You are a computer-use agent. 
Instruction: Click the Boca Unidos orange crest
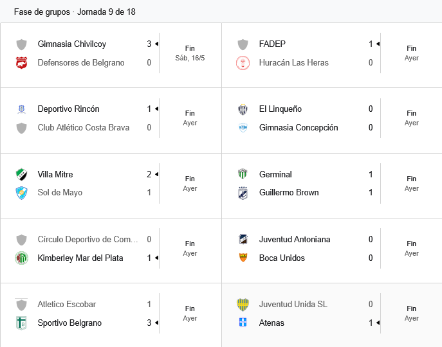(x=243, y=258)
